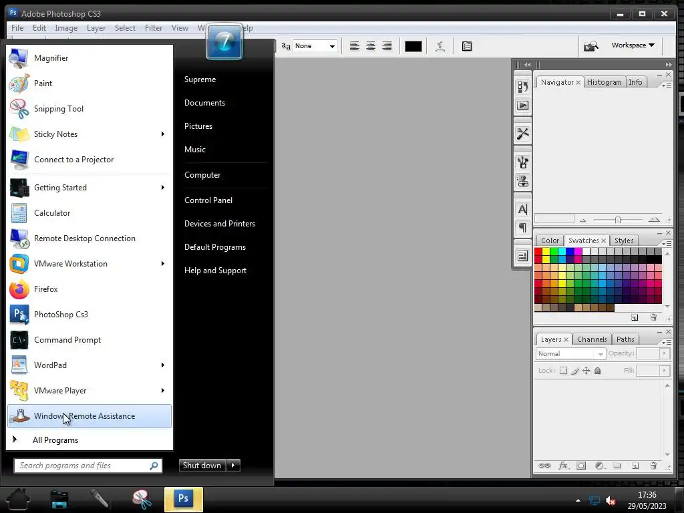Click the delete layer trash icon

point(653,466)
